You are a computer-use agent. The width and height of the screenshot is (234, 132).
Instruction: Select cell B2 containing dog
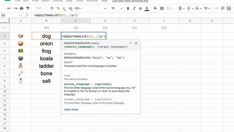tap(46, 36)
